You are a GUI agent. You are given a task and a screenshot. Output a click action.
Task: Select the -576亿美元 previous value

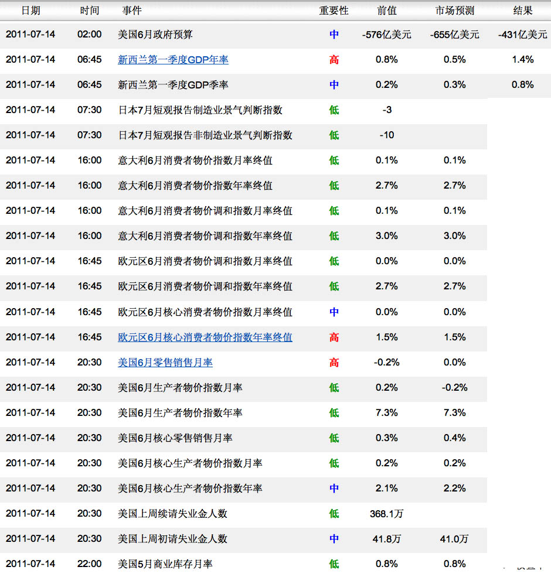(x=387, y=35)
